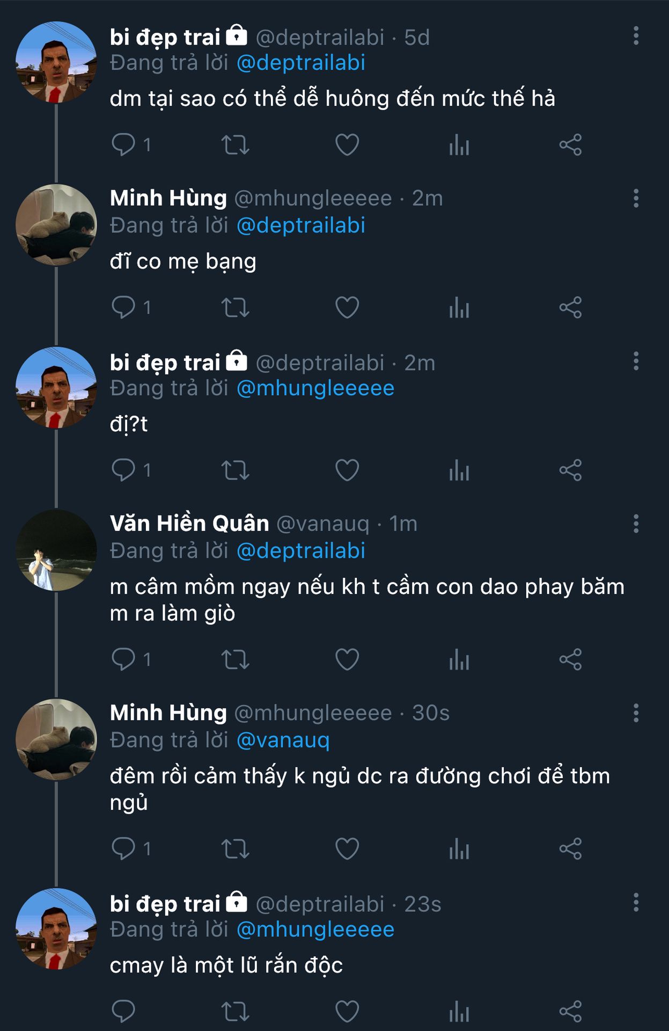Reply to the 'cmay là một lũ rắn độc' tweet
The height and width of the screenshot is (1031, 669).
click(x=123, y=1012)
